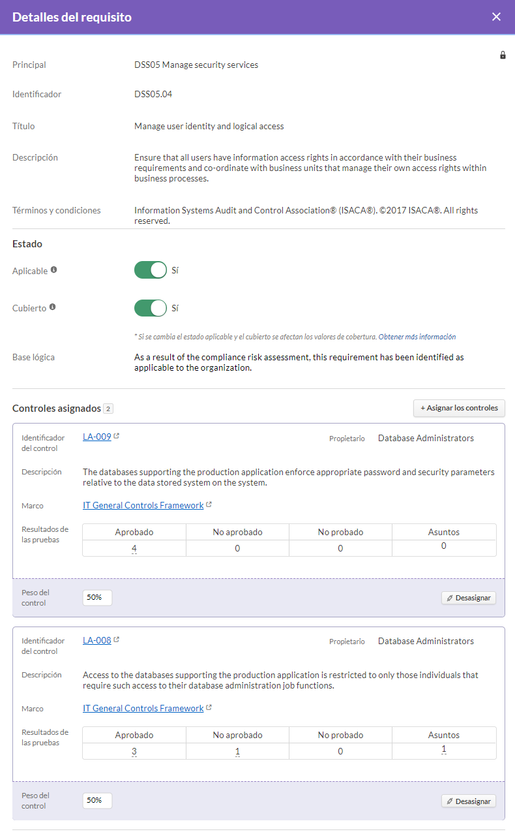Click the Base lógica rationale text
The image size is (515, 836).
[299, 362]
